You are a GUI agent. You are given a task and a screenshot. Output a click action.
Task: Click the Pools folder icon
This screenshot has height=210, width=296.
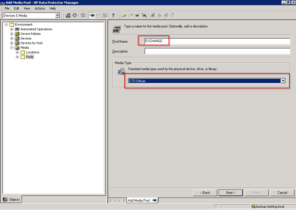[x=23, y=57]
